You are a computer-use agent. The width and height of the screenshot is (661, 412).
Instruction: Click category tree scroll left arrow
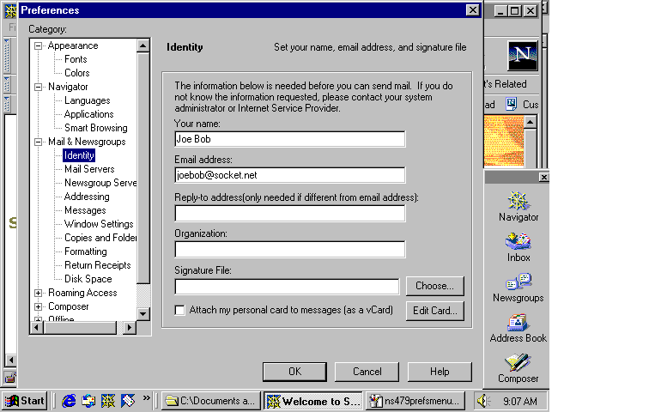click(x=37, y=327)
